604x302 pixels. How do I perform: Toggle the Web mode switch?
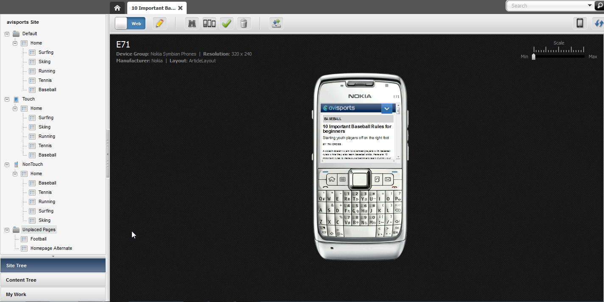point(130,23)
